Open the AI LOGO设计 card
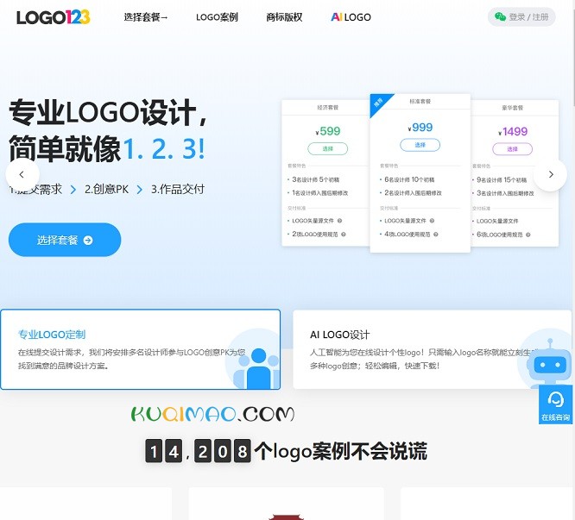575x520 pixels. click(x=432, y=349)
